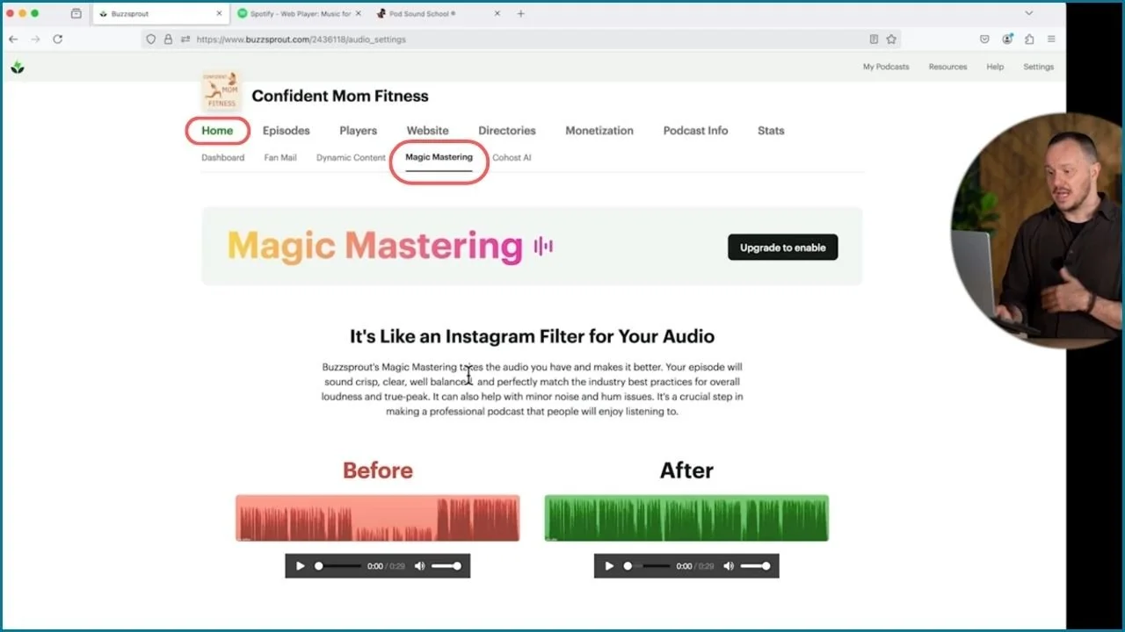1125x632 pixels.
Task: Click the site security padlock icon
Action: pos(168,39)
